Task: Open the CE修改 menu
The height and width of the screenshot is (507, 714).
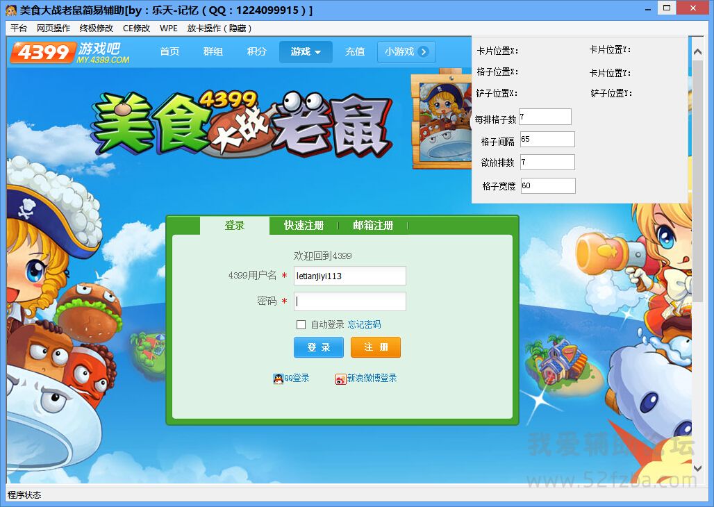Action: [136, 28]
